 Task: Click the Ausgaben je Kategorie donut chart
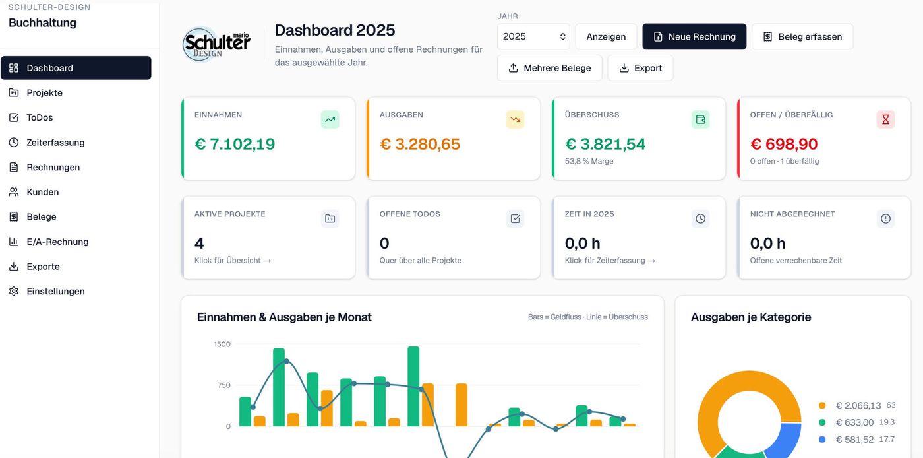tap(750, 414)
